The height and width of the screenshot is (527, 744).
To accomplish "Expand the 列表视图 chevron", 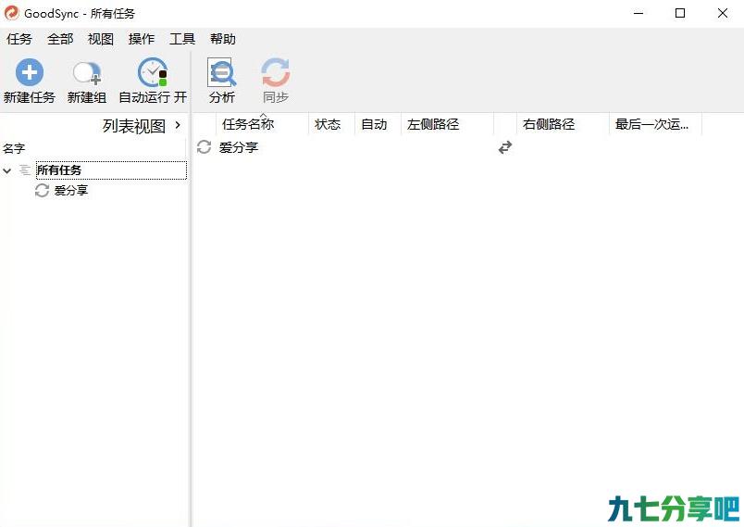I will pyautogui.click(x=178, y=125).
